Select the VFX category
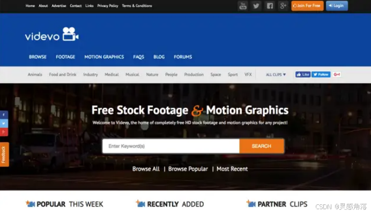The height and width of the screenshot is (214, 371). point(248,74)
